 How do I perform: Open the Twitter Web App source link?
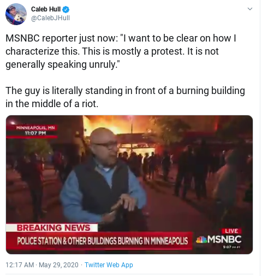(x=109, y=265)
